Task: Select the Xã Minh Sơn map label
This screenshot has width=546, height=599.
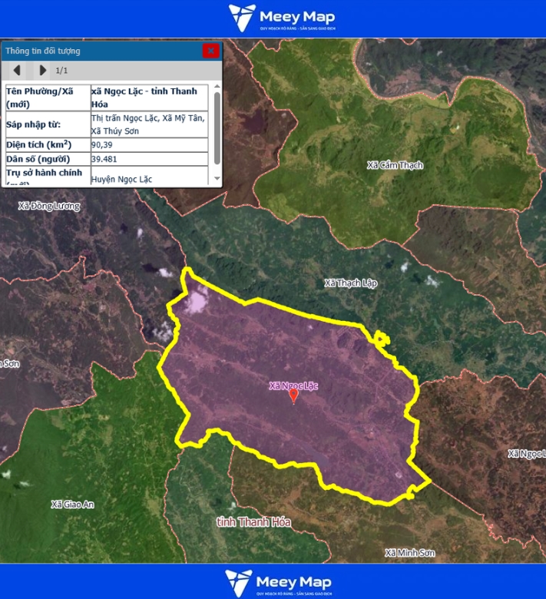Action: click(x=409, y=553)
